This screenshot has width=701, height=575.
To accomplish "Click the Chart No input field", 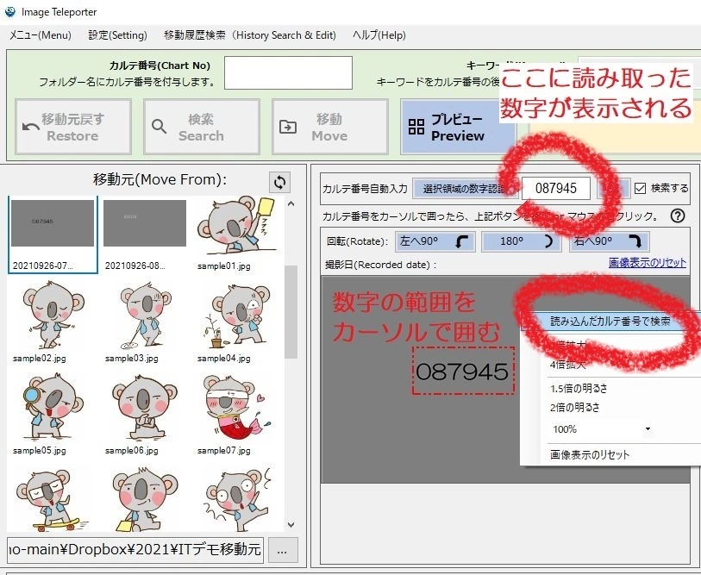I will pyautogui.click(x=288, y=72).
